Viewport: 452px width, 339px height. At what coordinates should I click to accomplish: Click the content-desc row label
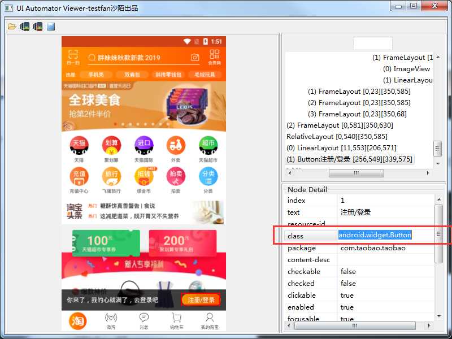tap(308, 260)
